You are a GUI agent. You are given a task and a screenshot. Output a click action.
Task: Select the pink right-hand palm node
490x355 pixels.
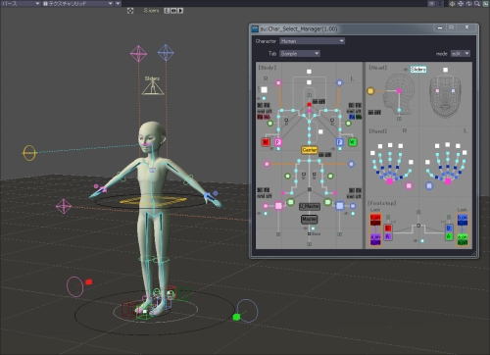pos(390,181)
